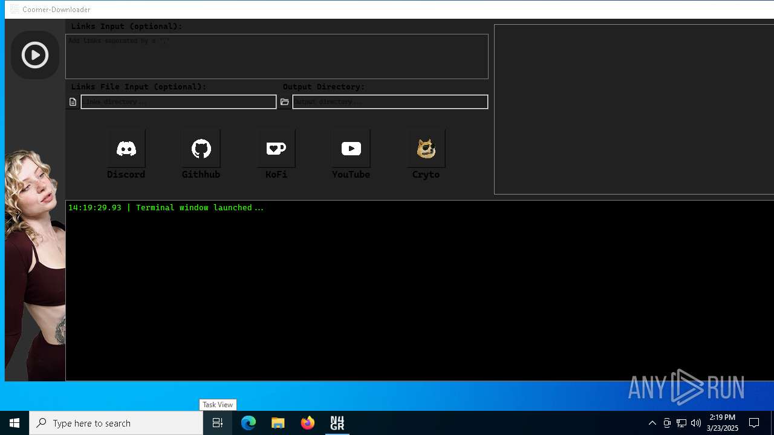Click the 'Output Directory:' label
774x435 pixels.
click(324, 87)
